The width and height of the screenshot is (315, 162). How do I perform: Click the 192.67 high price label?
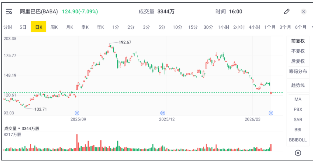click(x=125, y=42)
